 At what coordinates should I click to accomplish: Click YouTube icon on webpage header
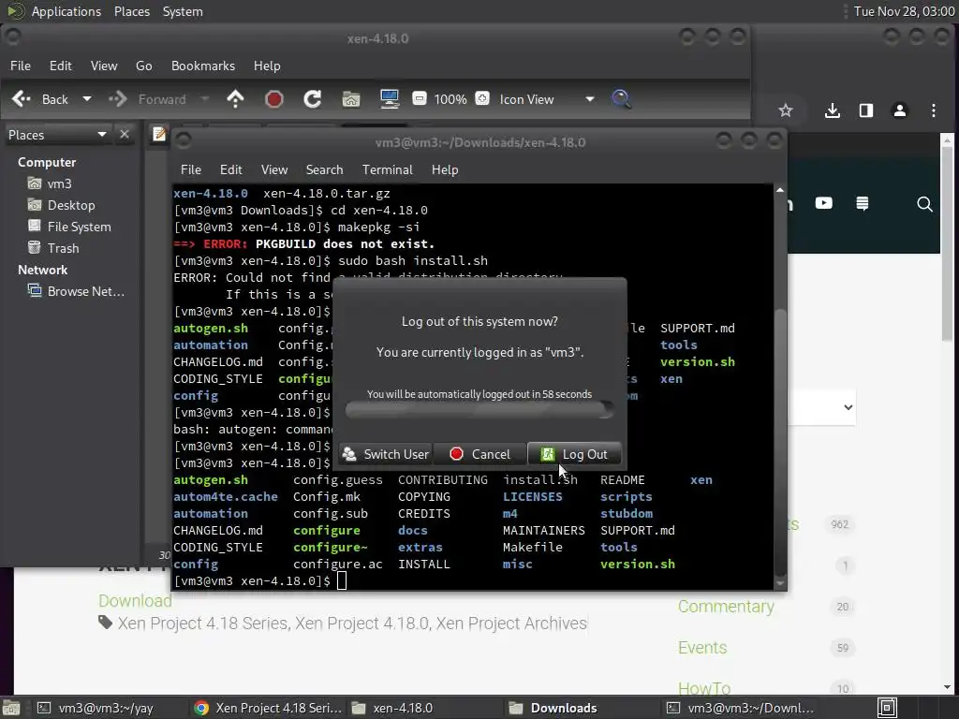824,203
